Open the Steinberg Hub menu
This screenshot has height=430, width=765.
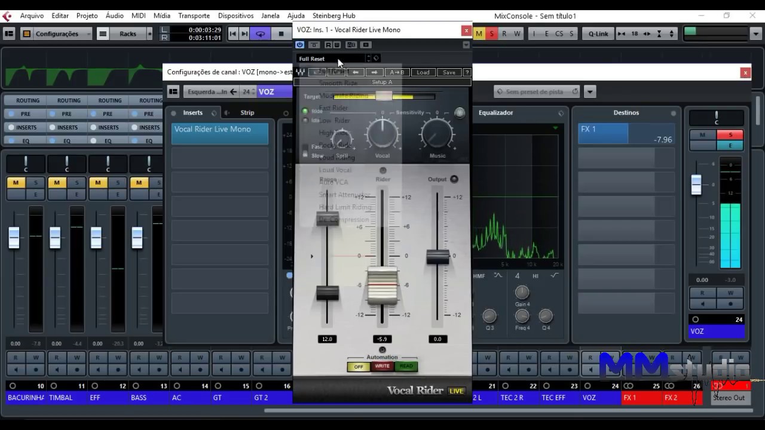333,16
